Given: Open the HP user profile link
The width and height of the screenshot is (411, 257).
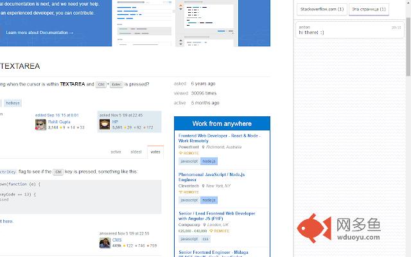Looking at the screenshot, I should point(115,121).
